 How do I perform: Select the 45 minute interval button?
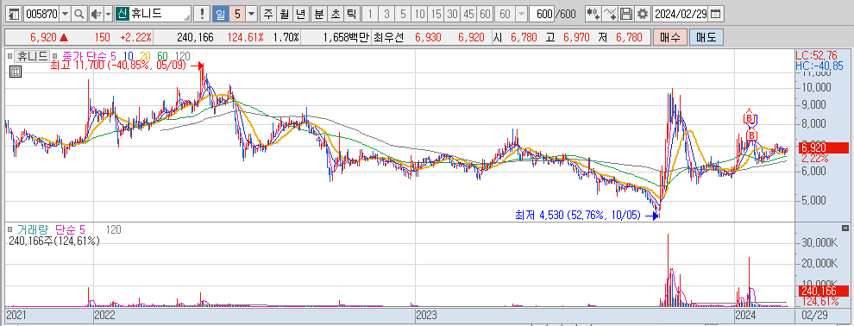[468, 14]
